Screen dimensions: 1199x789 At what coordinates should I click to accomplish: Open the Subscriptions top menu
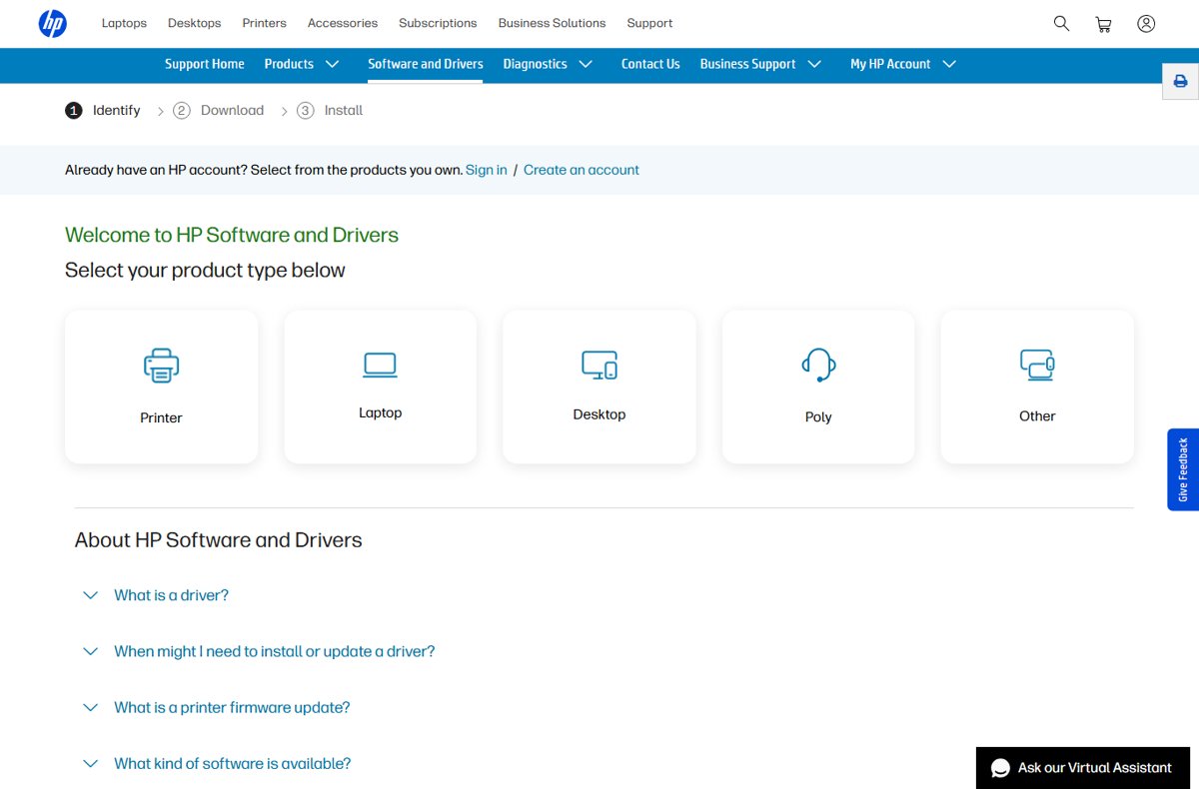tap(438, 23)
